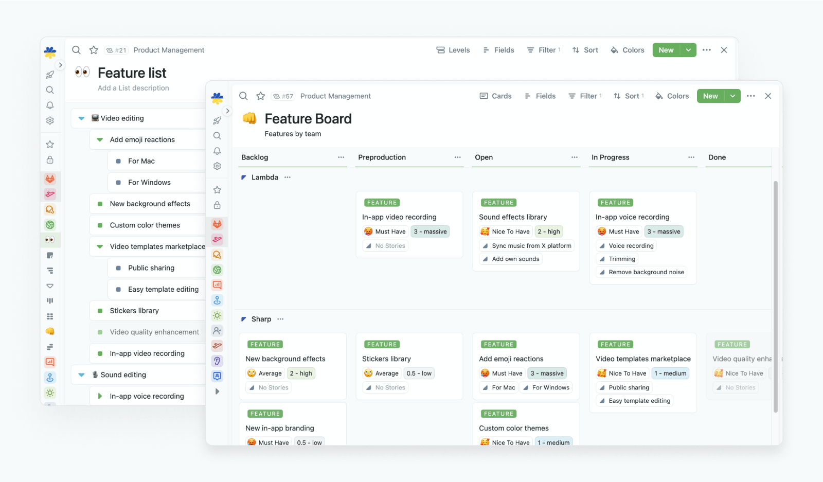Click New button in Feature list window

(666, 50)
